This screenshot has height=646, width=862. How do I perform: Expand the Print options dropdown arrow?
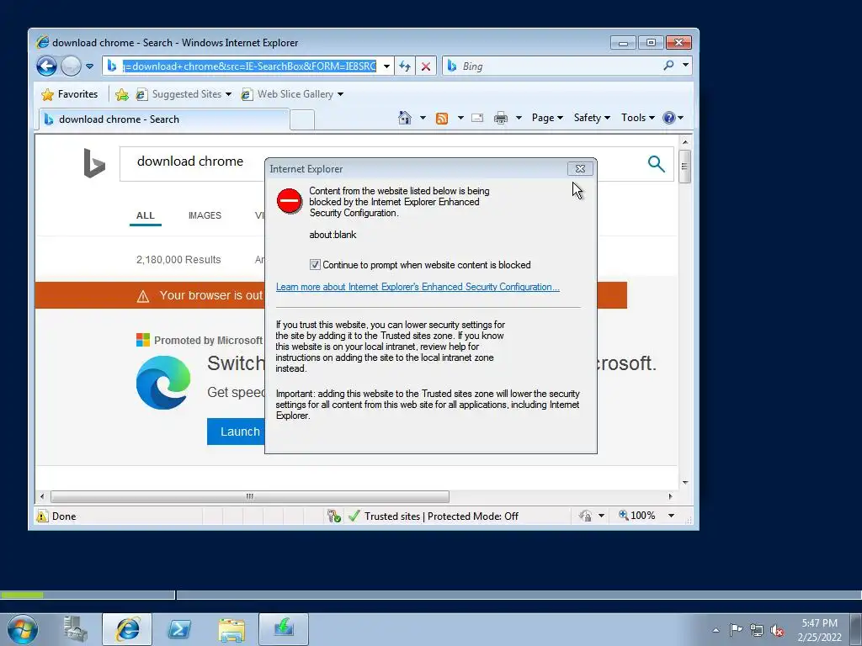[x=519, y=118]
